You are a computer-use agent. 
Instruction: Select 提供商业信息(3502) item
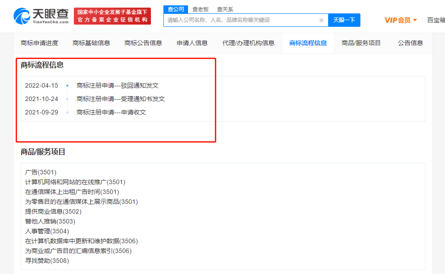coord(53,212)
